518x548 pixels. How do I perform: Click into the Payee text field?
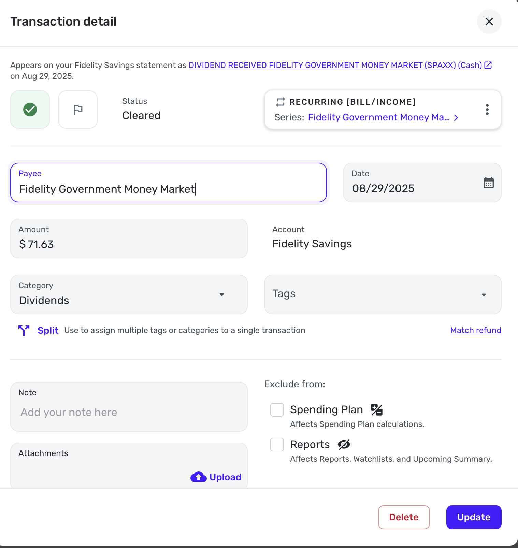click(x=169, y=189)
